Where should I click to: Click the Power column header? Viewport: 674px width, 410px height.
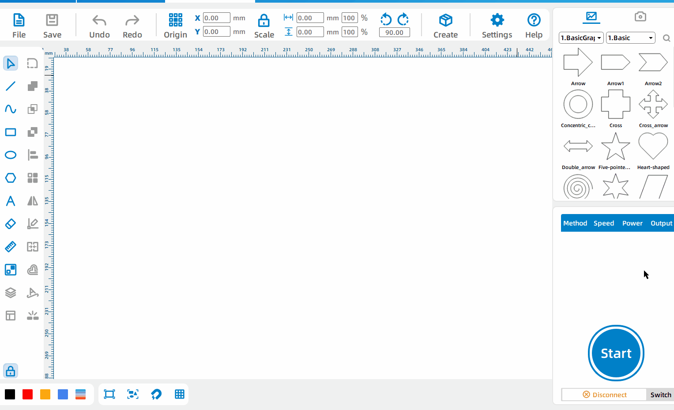click(632, 223)
